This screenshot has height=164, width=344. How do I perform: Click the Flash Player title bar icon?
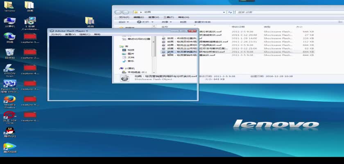52,31
